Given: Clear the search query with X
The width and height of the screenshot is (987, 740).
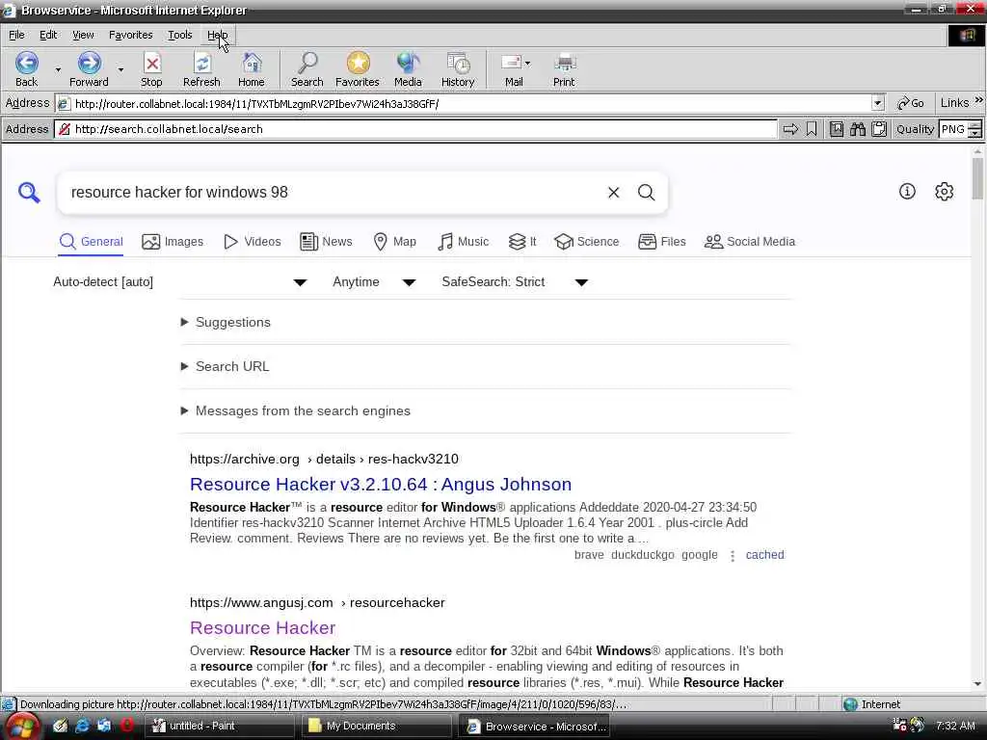Looking at the screenshot, I should click(x=614, y=193).
